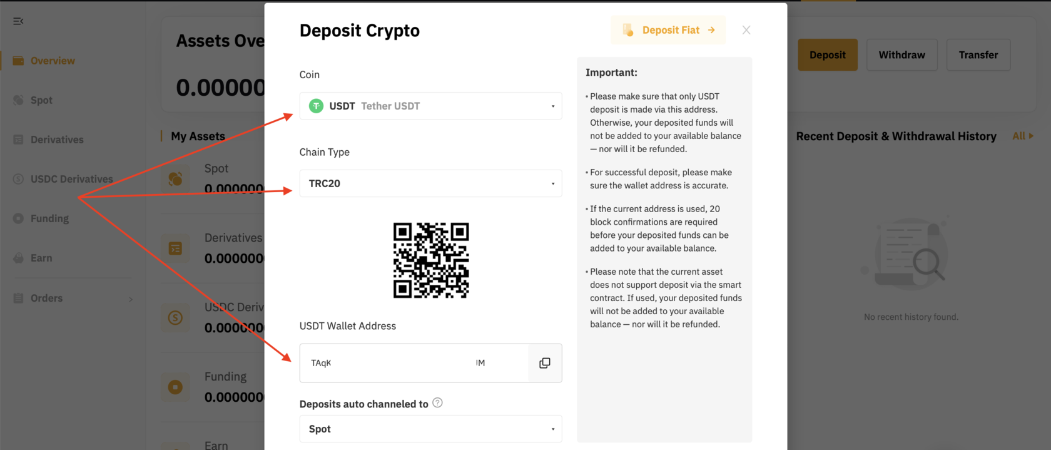1051x450 pixels.
Task: Collapse the sidebar with the hamburger icon
Action: click(18, 21)
